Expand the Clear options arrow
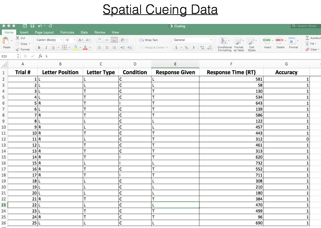 click(x=319, y=49)
